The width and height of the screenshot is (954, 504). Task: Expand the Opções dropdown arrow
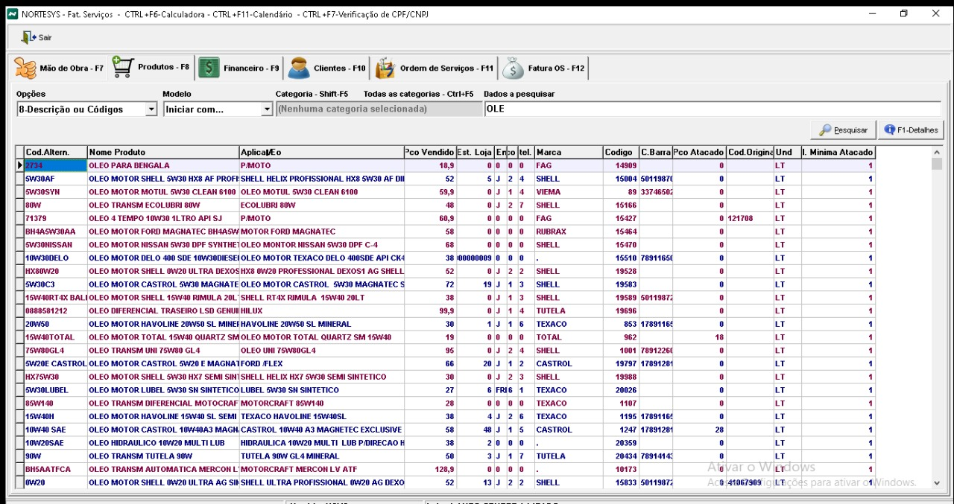[x=151, y=109]
